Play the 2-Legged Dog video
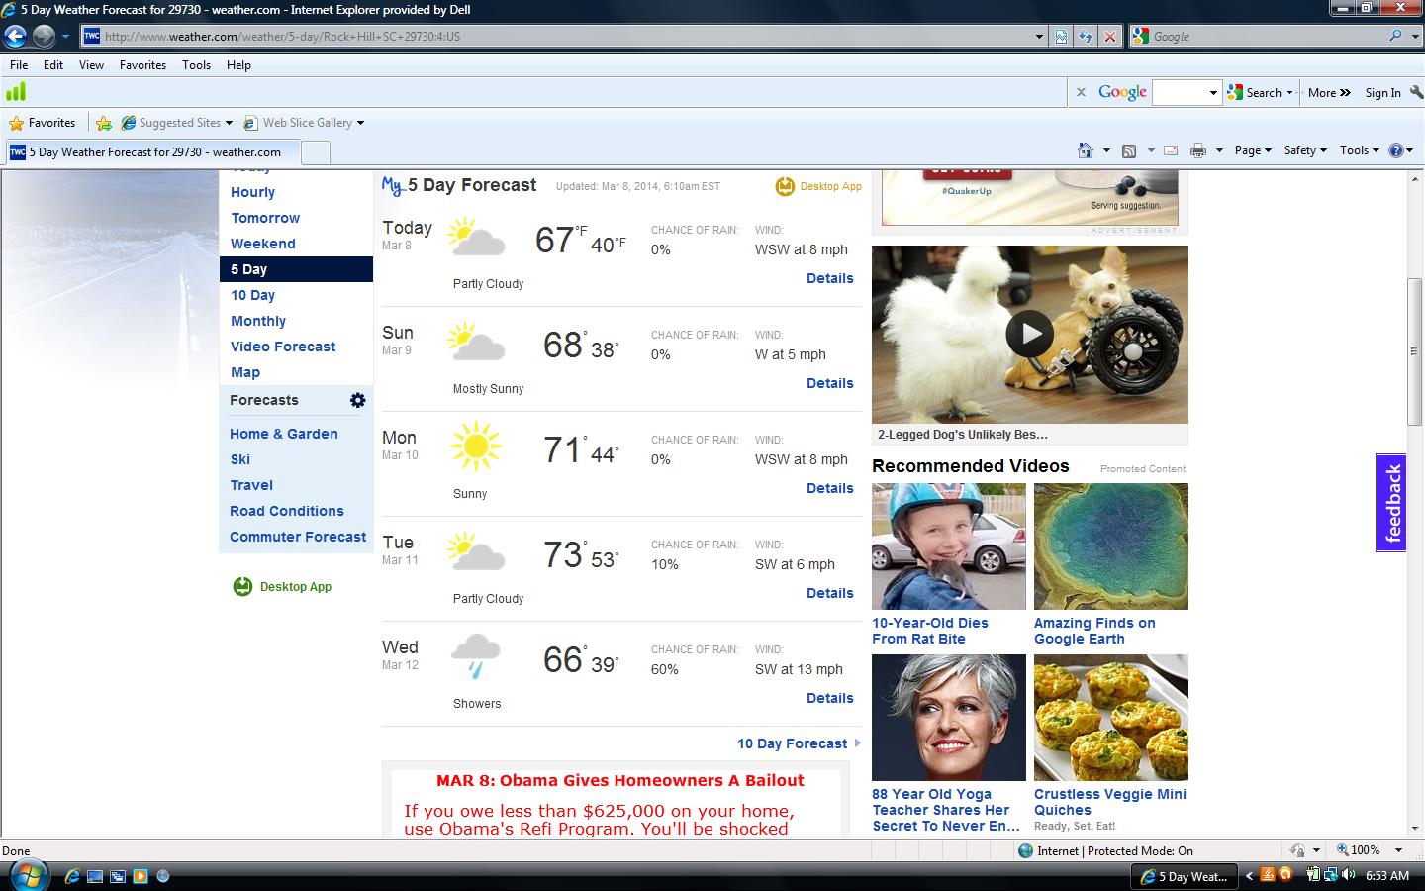Viewport: 1425px width, 891px height. point(1029,334)
